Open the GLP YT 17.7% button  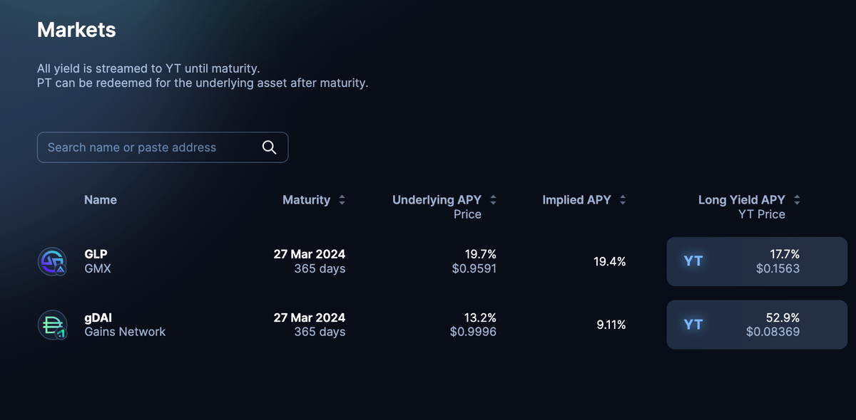(x=756, y=261)
